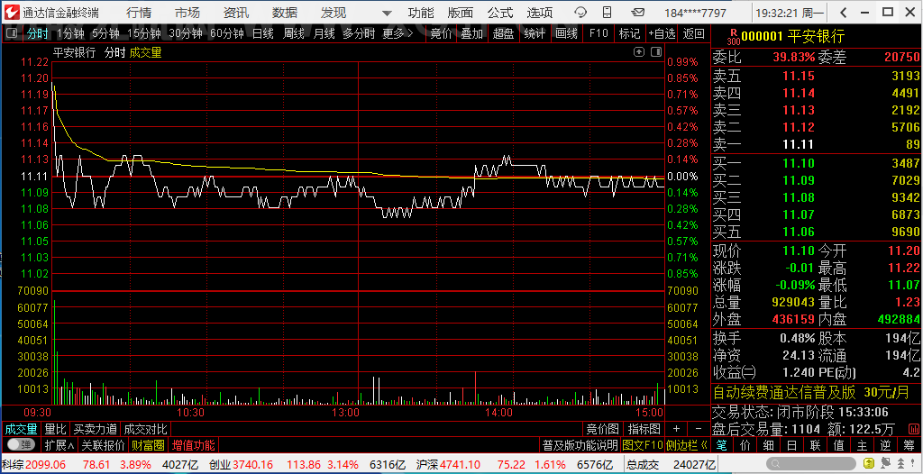Open the mail envelope message icon
This screenshot has height=474, width=923.
click(637, 13)
